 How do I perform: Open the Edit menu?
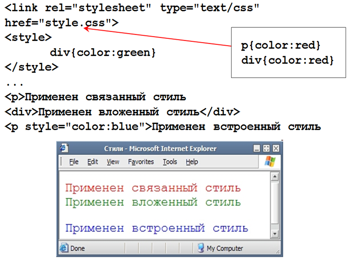(93, 162)
